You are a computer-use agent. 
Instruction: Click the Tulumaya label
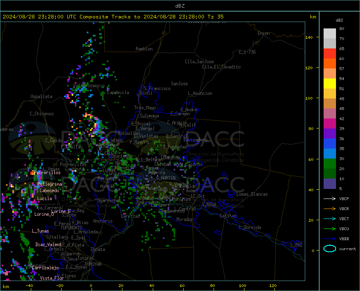click(150, 116)
